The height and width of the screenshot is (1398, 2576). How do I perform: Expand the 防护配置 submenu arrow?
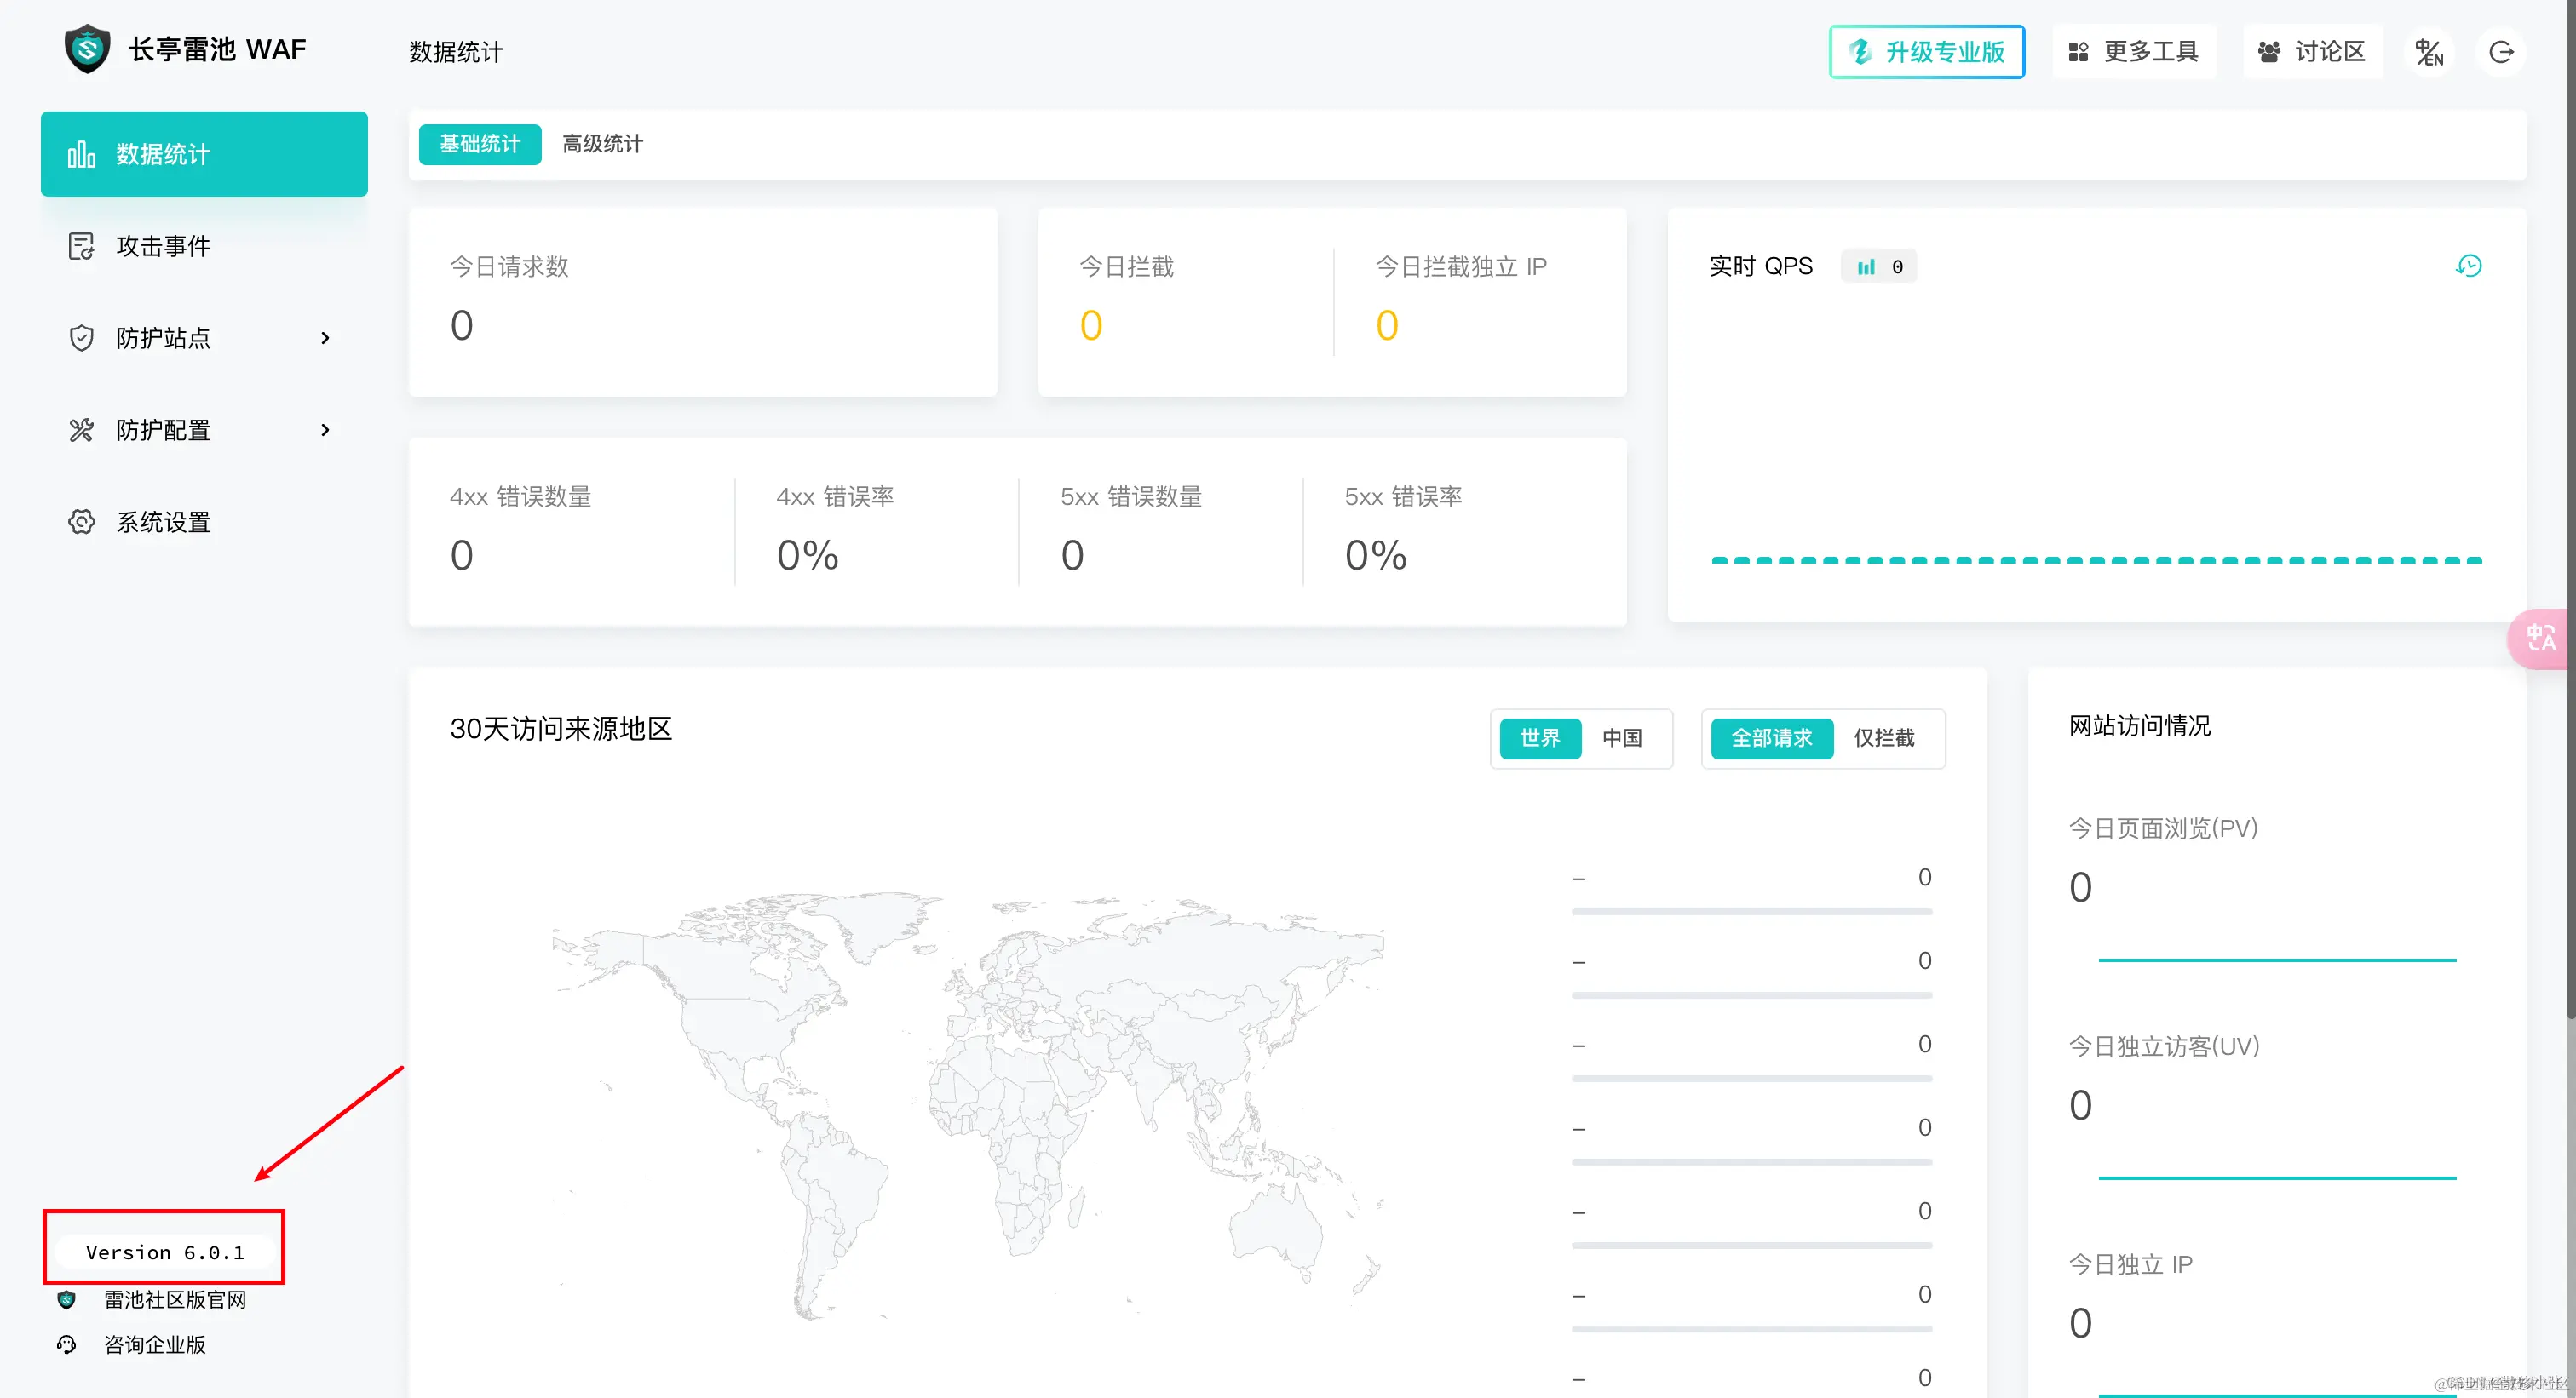(325, 430)
